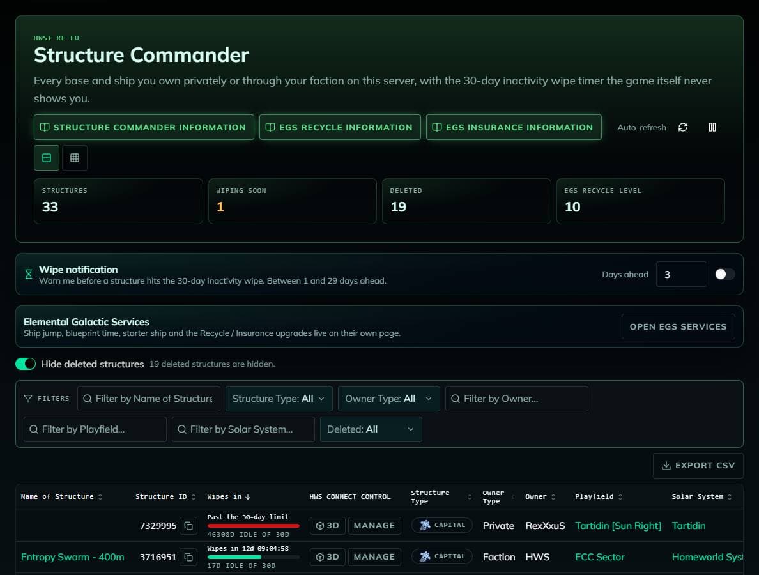Viewport: 759px width, 575px height.
Task: Turn off Hide deleted structures switch
Action: tap(26, 364)
